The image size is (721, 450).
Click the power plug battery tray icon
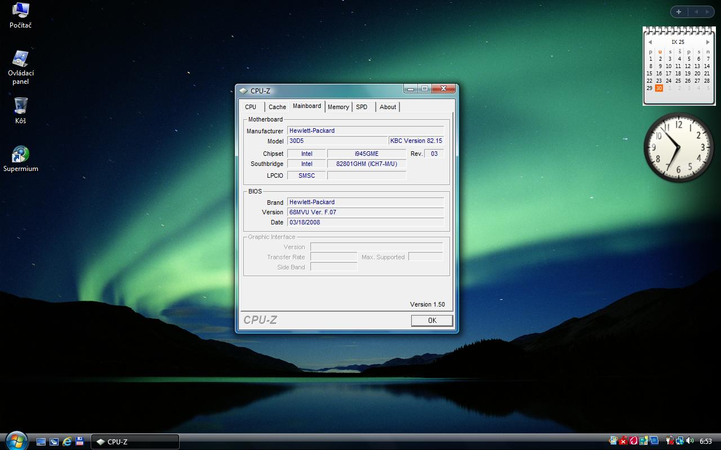click(x=670, y=441)
